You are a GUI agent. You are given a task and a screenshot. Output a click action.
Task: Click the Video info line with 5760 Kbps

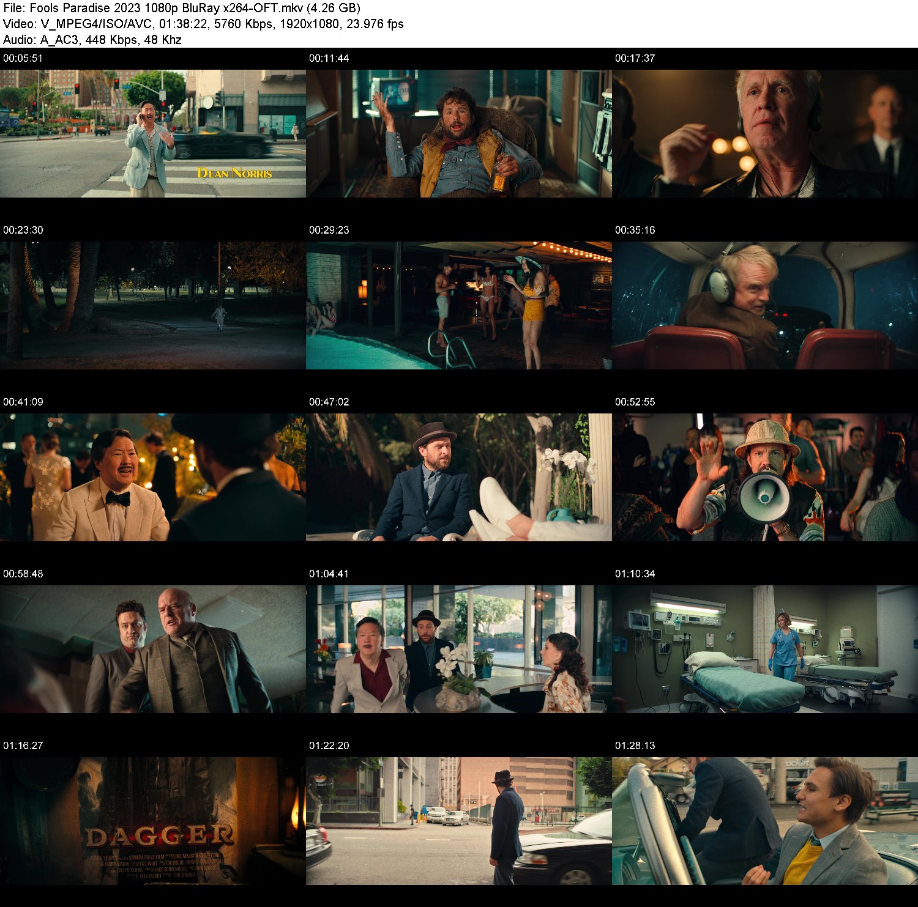coord(203,24)
